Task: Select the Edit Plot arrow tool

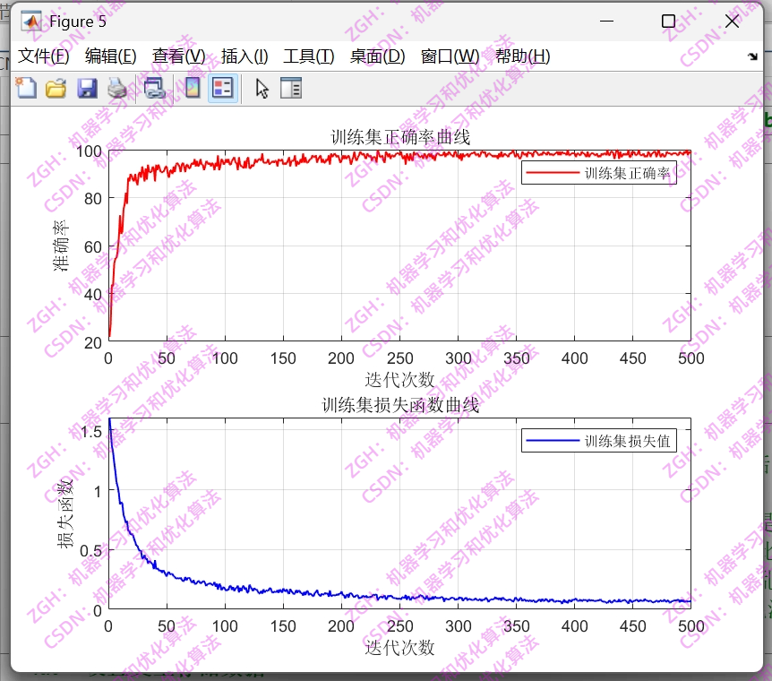Action: click(x=261, y=88)
